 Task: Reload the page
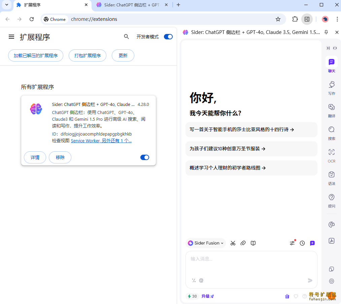coord(32,19)
